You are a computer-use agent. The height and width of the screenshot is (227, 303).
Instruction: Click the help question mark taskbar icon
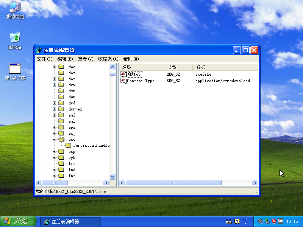[237, 221]
